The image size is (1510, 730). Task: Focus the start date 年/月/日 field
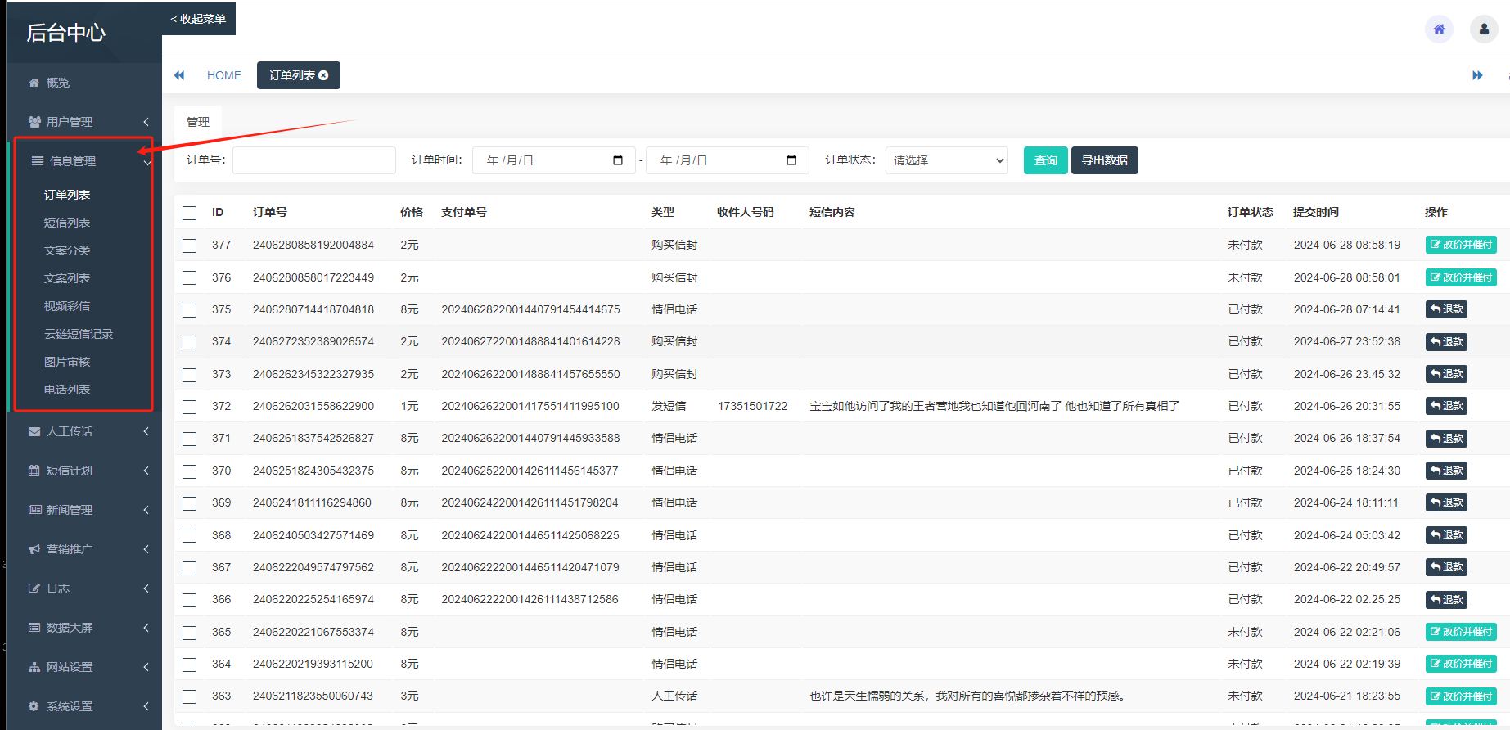coord(554,160)
